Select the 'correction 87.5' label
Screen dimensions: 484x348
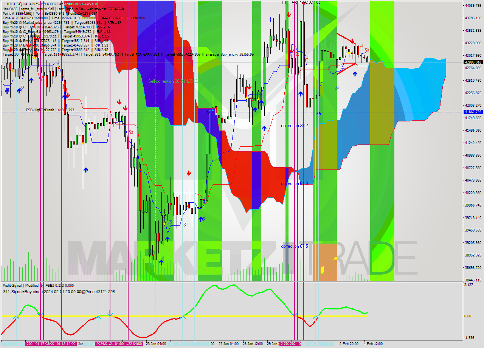pyautogui.click(x=294, y=246)
